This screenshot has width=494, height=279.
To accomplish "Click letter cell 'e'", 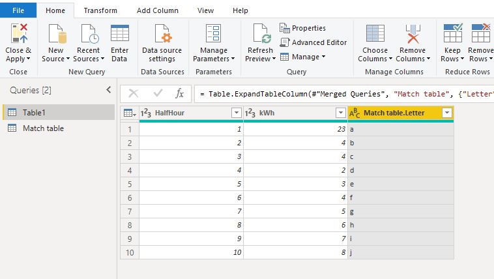I will (401, 184).
